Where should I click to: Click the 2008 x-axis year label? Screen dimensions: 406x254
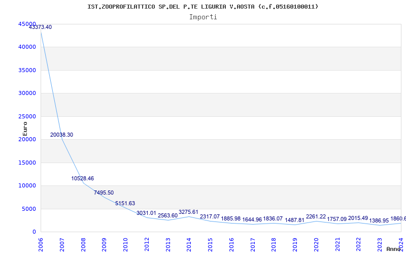click(83, 245)
